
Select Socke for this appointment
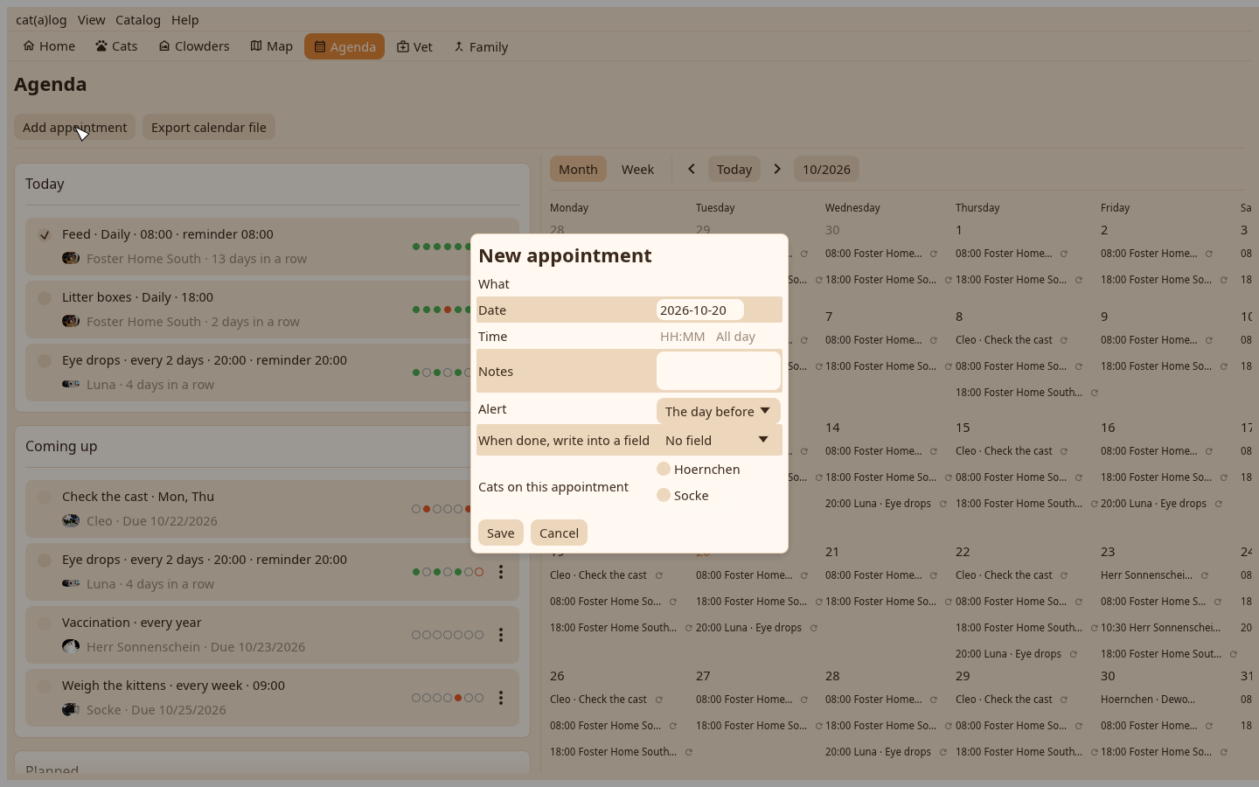click(664, 495)
